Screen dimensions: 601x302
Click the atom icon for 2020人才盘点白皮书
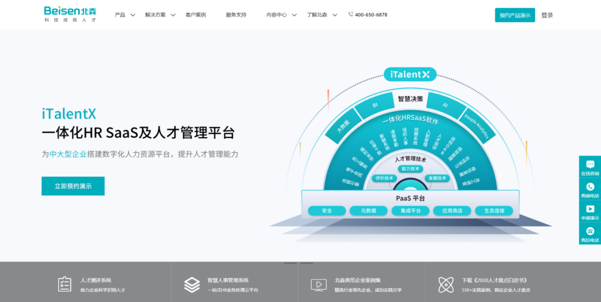pos(446,285)
